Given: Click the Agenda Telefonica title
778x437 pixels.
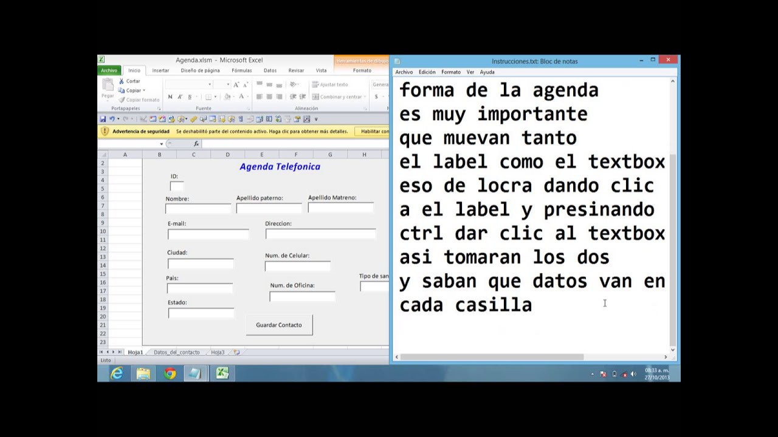Looking at the screenshot, I should tap(280, 166).
